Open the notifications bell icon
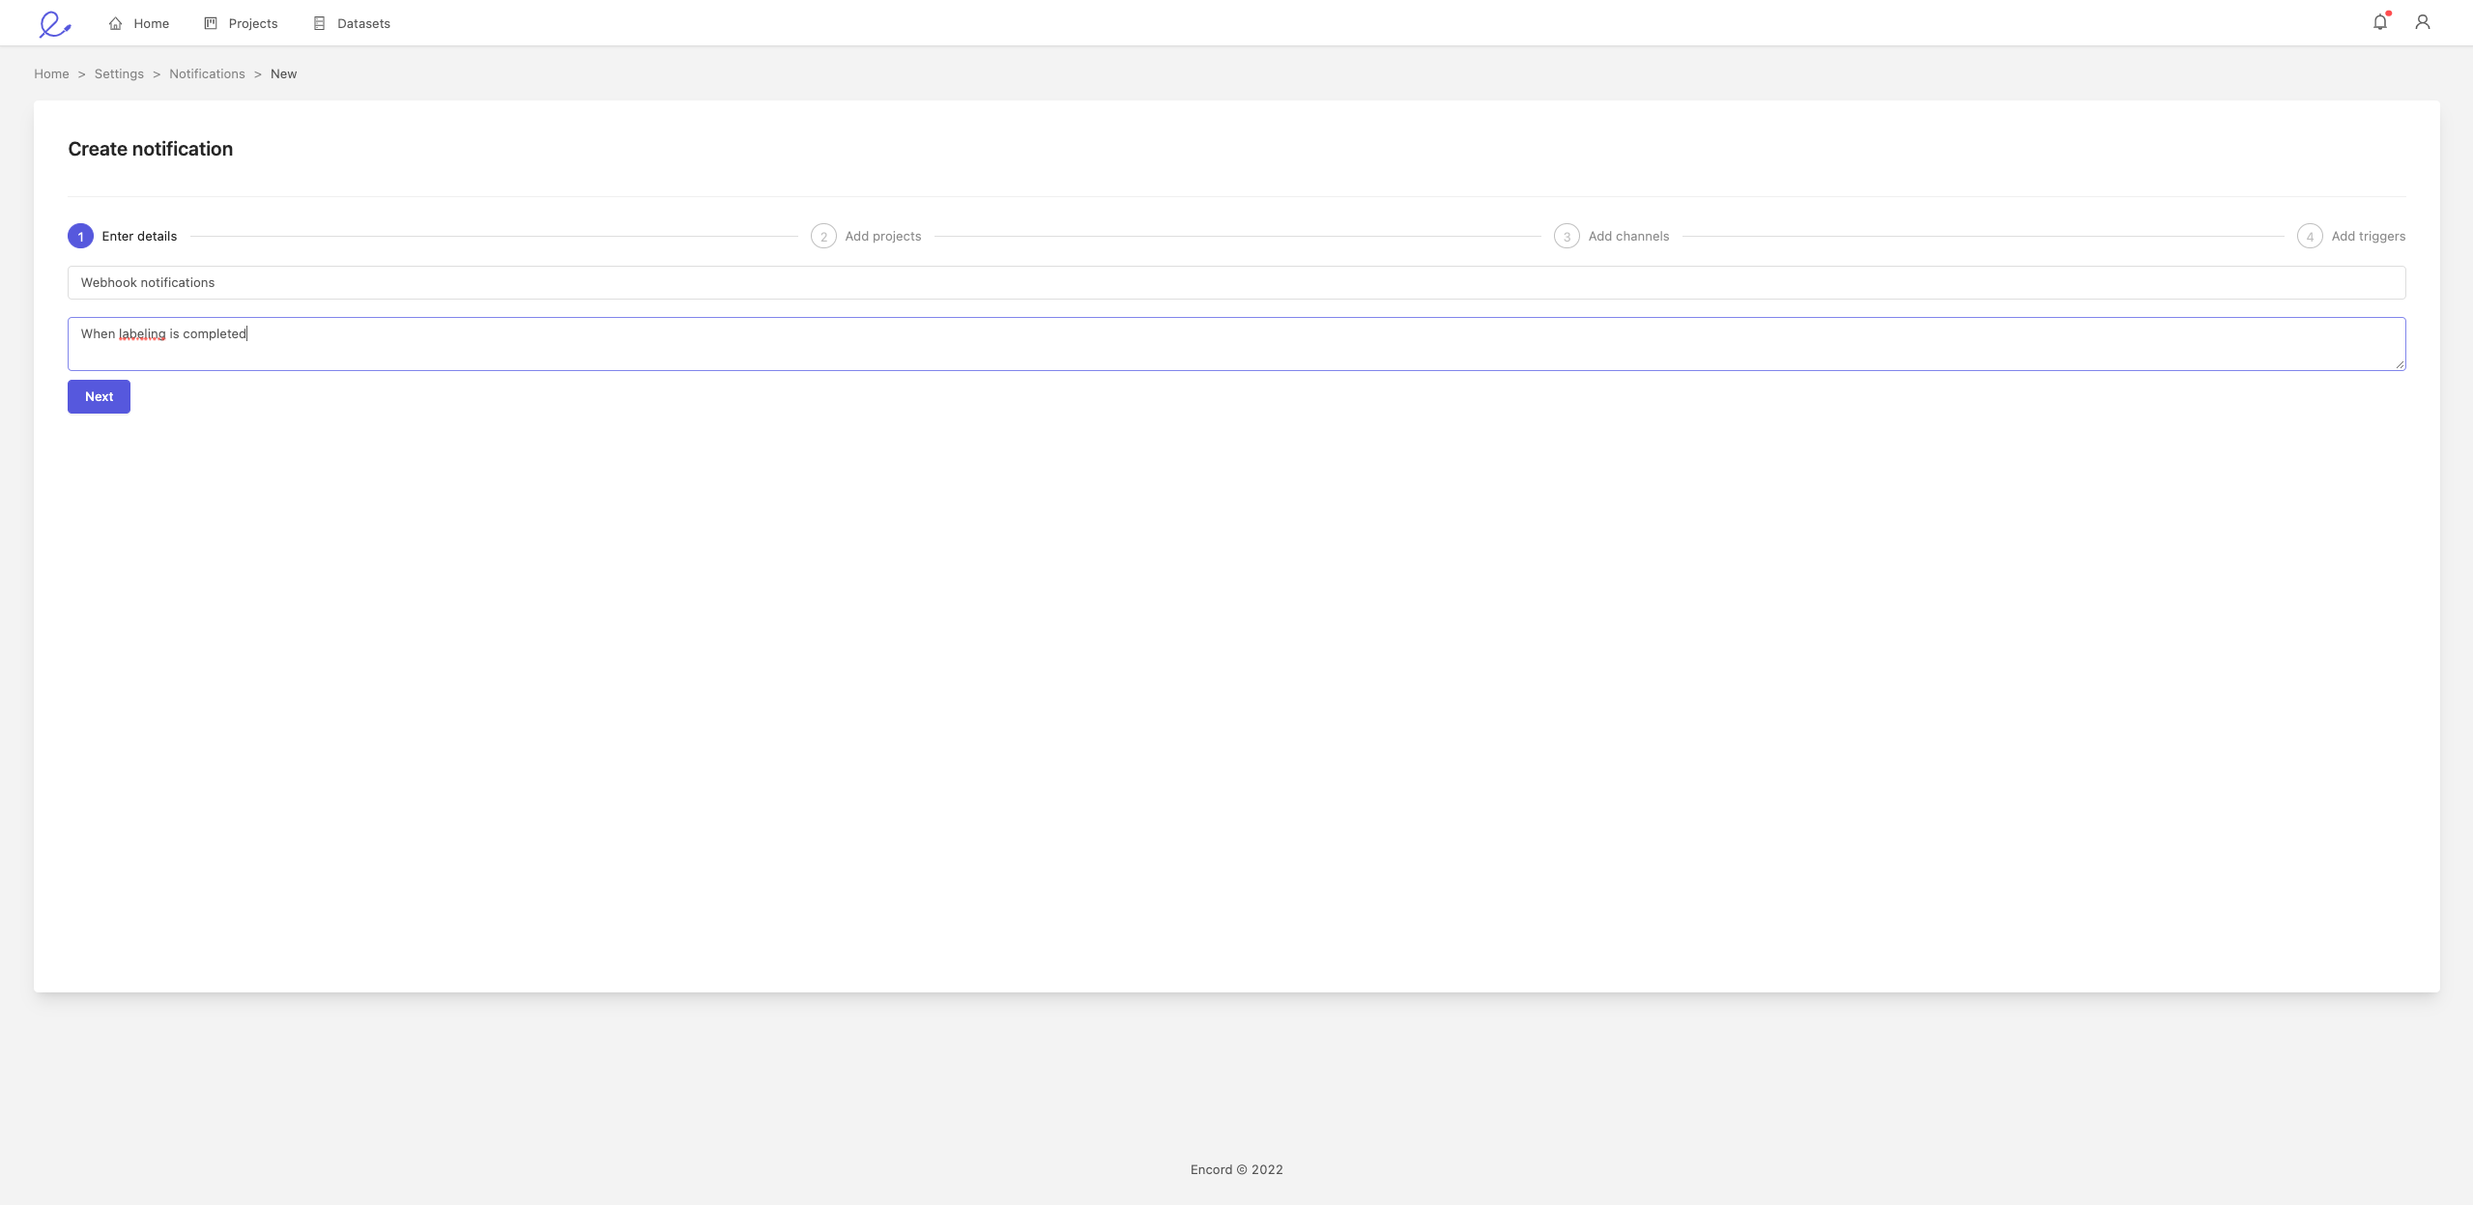 [2380, 22]
